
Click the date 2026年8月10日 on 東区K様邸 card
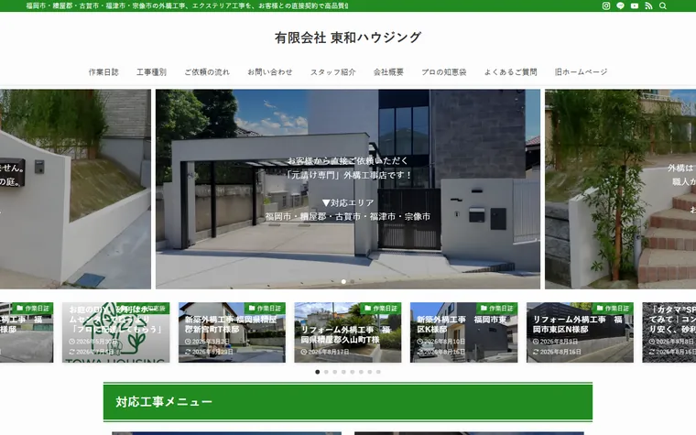click(x=440, y=342)
